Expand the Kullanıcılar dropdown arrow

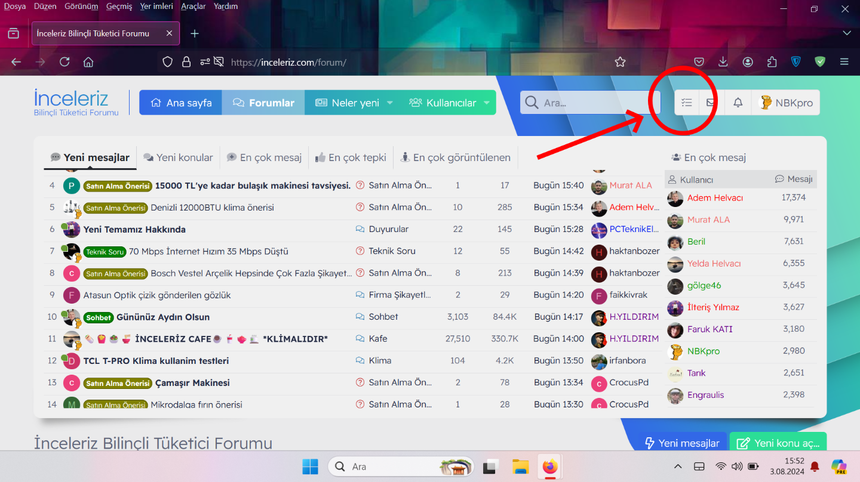tap(486, 103)
